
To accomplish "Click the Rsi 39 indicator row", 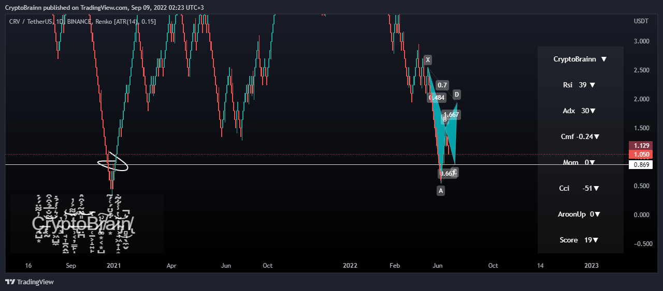I will click(x=580, y=85).
